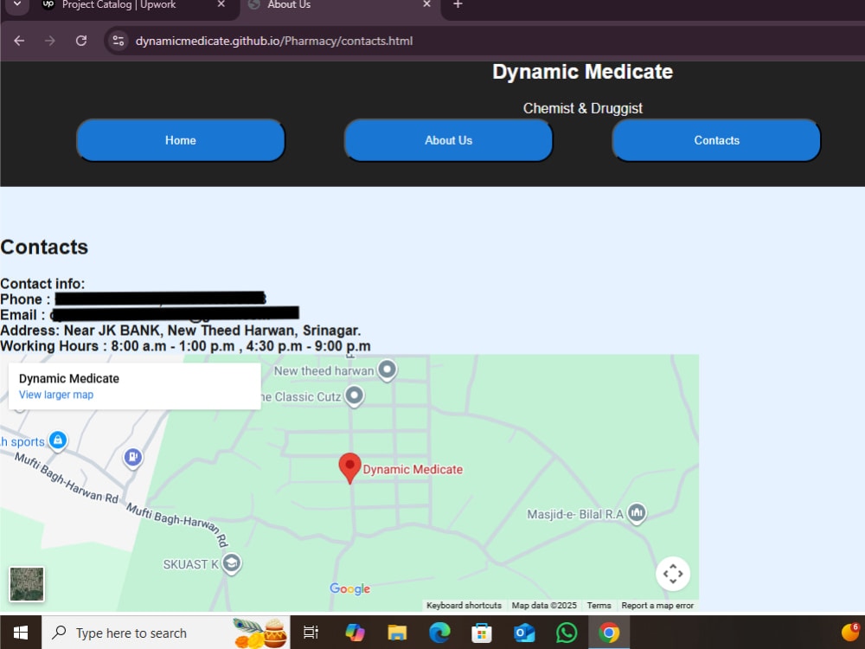Launch Copilot from the taskbar
The image size is (865, 649).
click(x=355, y=633)
